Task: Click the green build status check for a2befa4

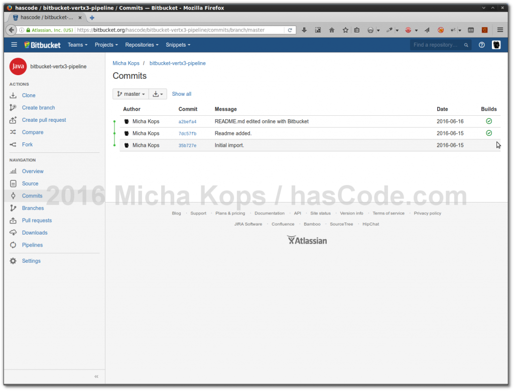Action: (488, 121)
